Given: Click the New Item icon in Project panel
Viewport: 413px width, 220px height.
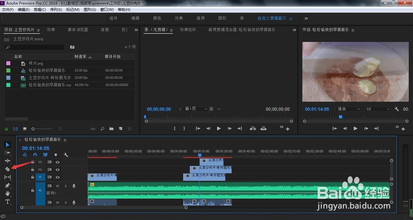Looking at the screenshot, I should click(121, 129).
